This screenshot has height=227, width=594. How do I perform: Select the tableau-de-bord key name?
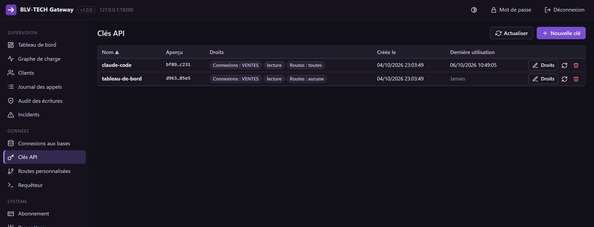tap(122, 79)
